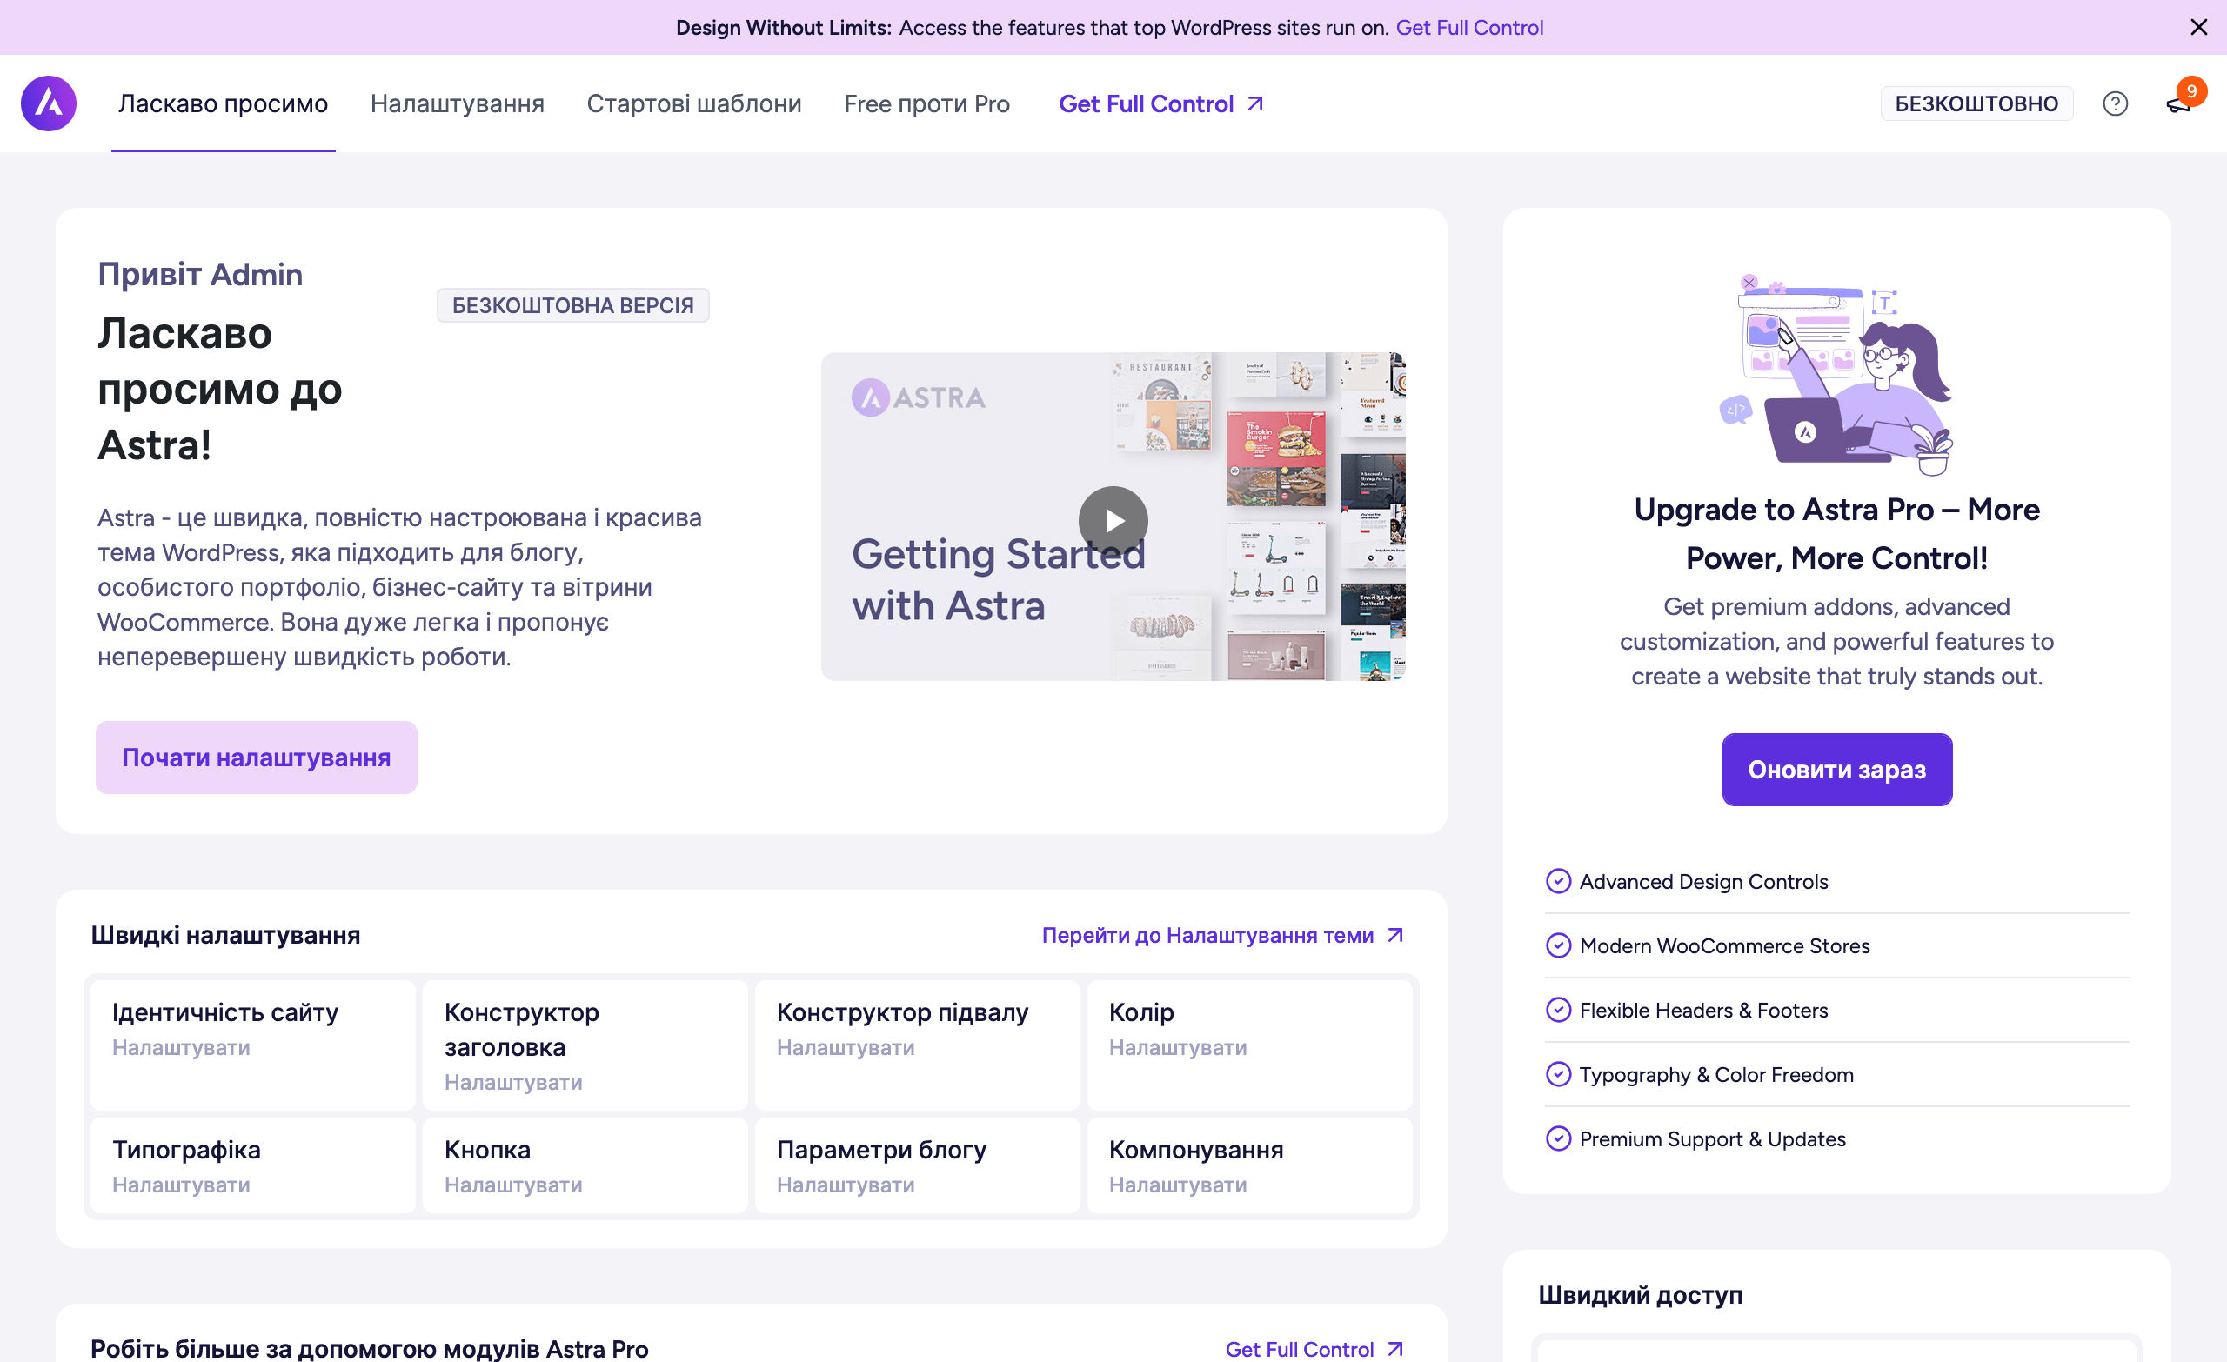Screen dimensions: 2227x1362
Task: Follow the Get Full Control link in banner
Action: 1469,27
